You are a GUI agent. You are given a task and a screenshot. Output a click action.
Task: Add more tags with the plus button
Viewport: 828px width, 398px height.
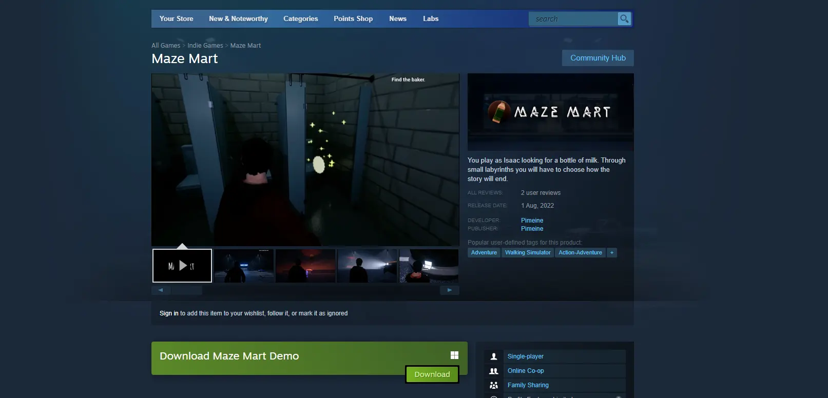click(612, 252)
